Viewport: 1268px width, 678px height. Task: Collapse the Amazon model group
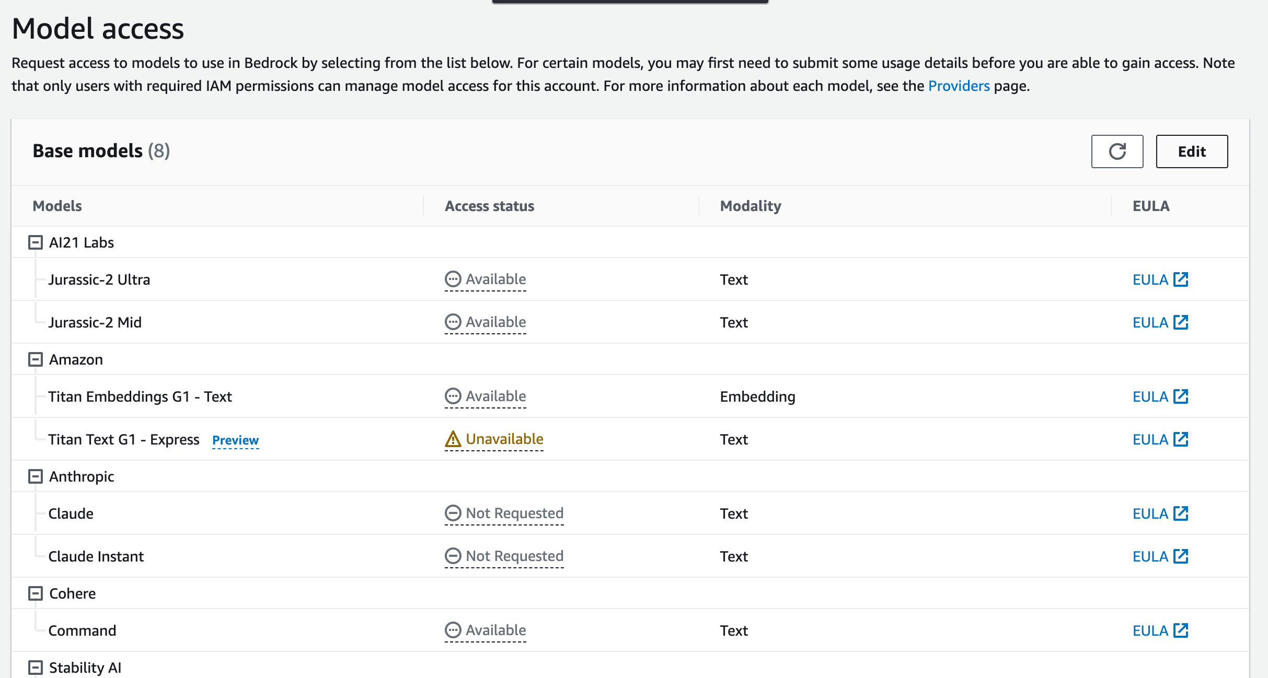(x=35, y=359)
